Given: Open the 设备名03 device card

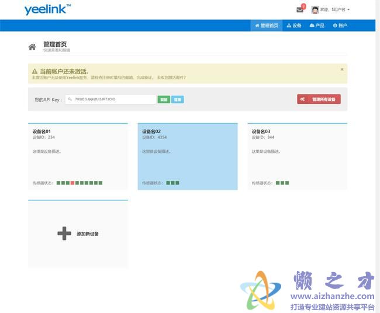Looking at the screenshot, I should (297, 156).
